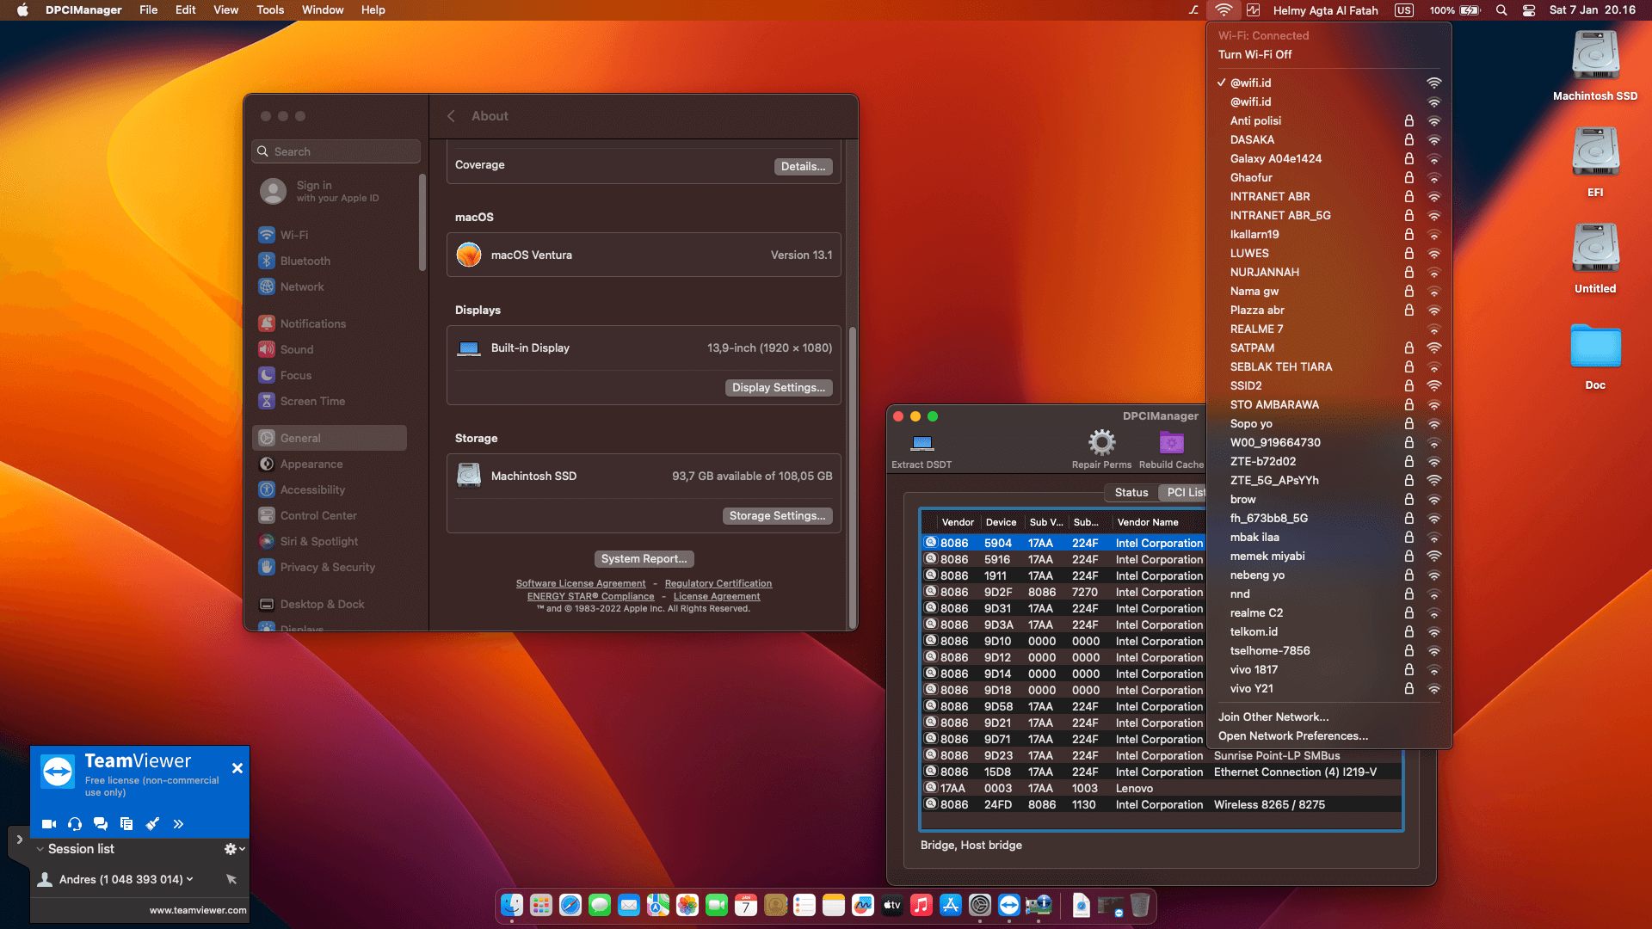Image resolution: width=1652 pixels, height=929 pixels.
Task: Click the TeamViewer whiteboard brush icon
Action: [x=152, y=823]
